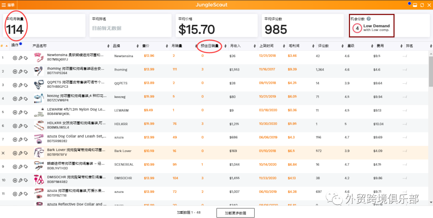Screen dimensions: 433x218
Task: Click the 操作 column header
Action: [x=15, y=46]
